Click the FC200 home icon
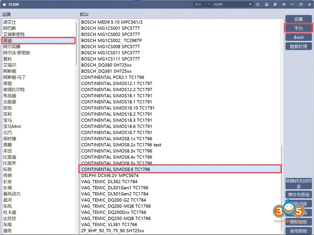This screenshot has width=314, height=235. click(4, 4)
